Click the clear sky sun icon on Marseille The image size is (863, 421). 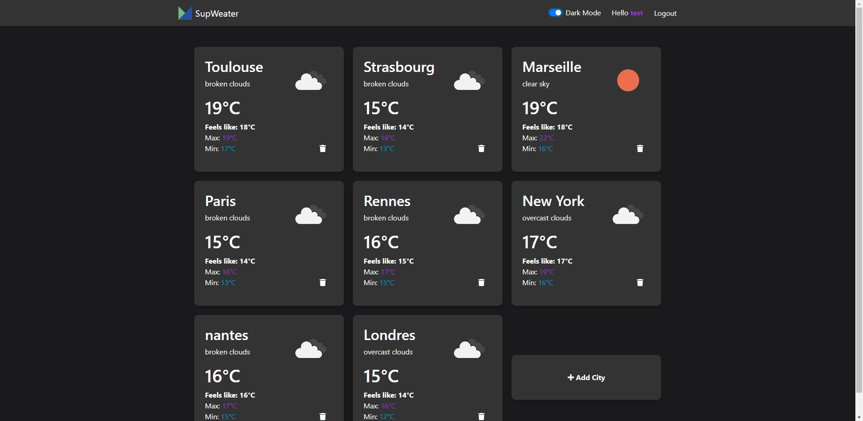[628, 80]
